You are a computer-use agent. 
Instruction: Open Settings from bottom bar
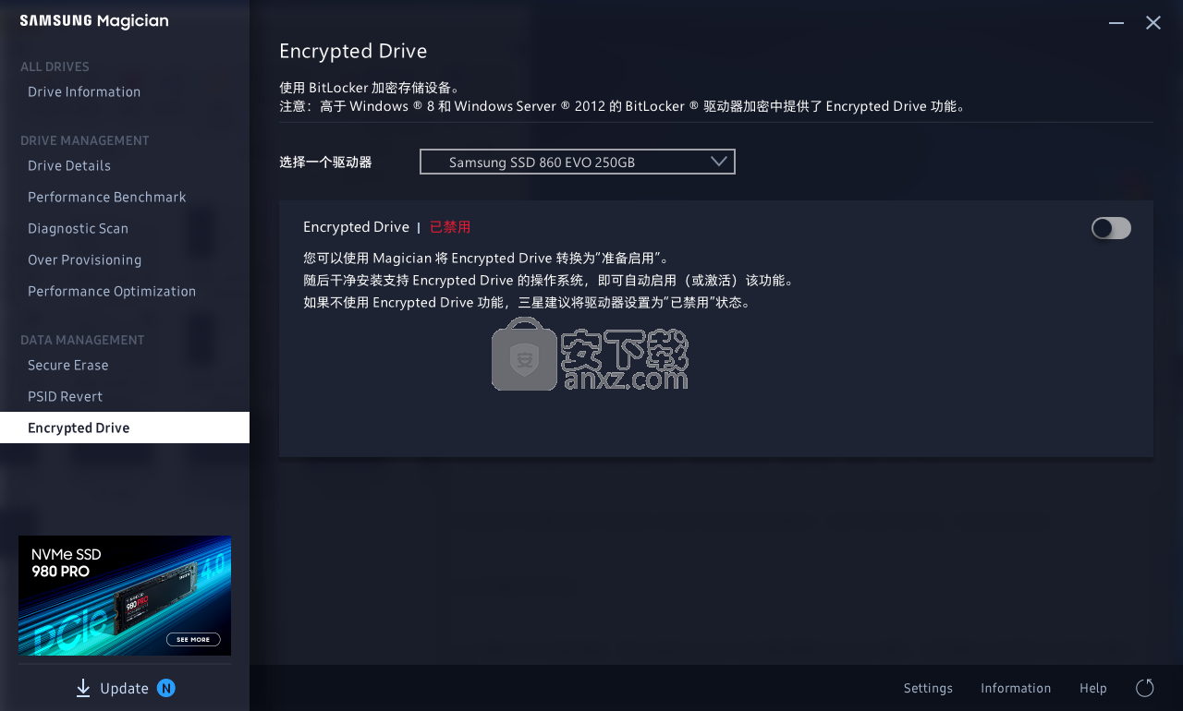click(928, 688)
